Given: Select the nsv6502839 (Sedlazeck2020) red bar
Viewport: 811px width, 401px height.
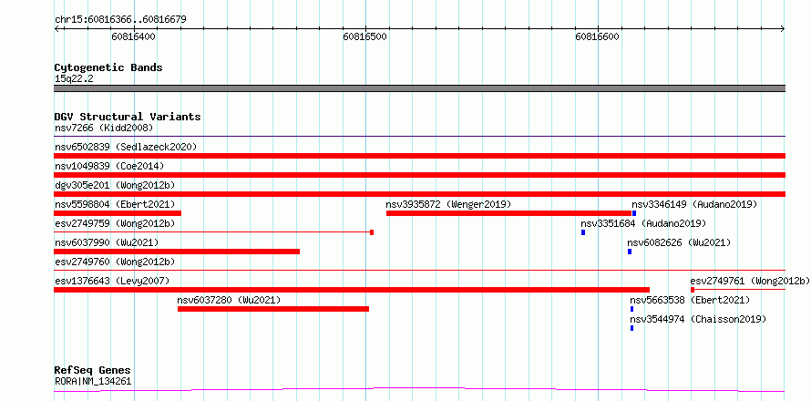Looking at the screenshot, I should [419, 156].
